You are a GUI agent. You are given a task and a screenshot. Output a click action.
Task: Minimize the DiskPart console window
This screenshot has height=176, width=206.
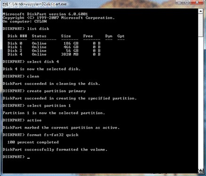coord(179,2)
